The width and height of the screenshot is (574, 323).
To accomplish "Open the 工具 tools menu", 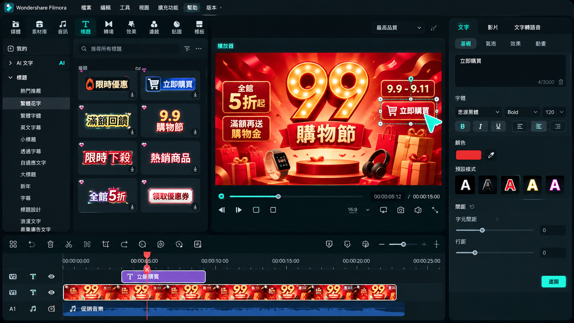I will pos(125,8).
